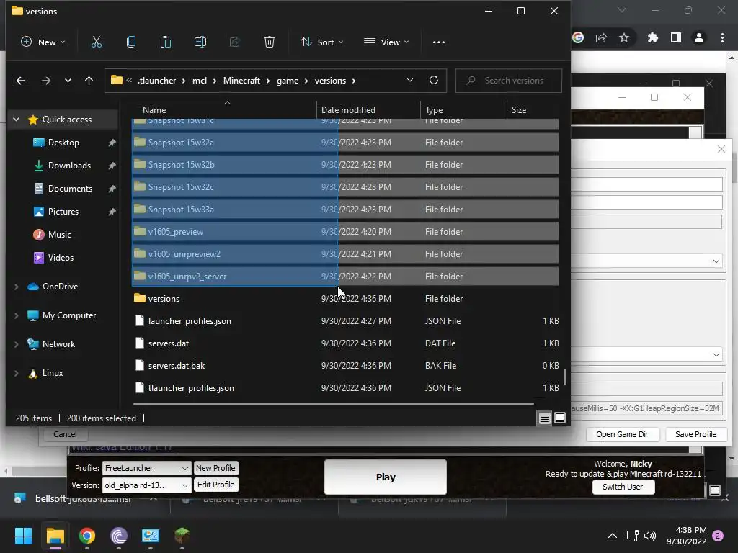Click the game breadcrumb segment
This screenshot has width=738, height=553.
pyautogui.click(x=288, y=81)
